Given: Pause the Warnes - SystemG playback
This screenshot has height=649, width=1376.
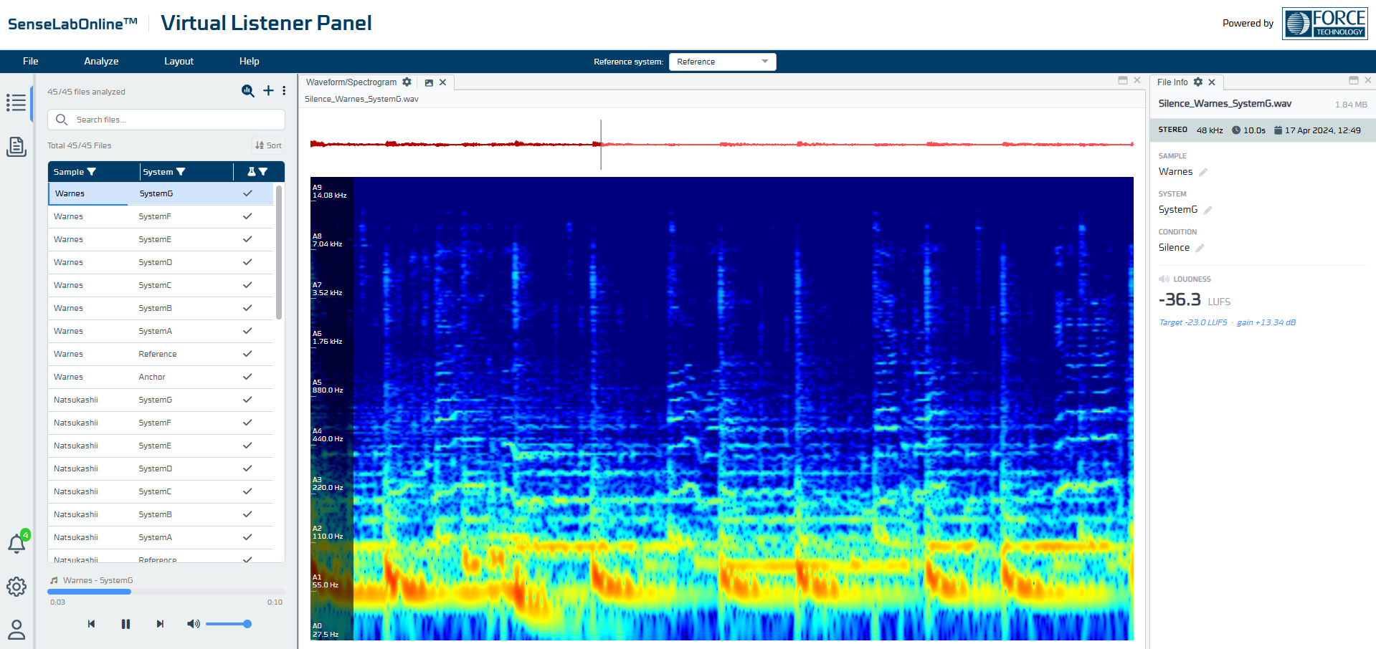Looking at the screenshot, I should [x=125, y=624].
